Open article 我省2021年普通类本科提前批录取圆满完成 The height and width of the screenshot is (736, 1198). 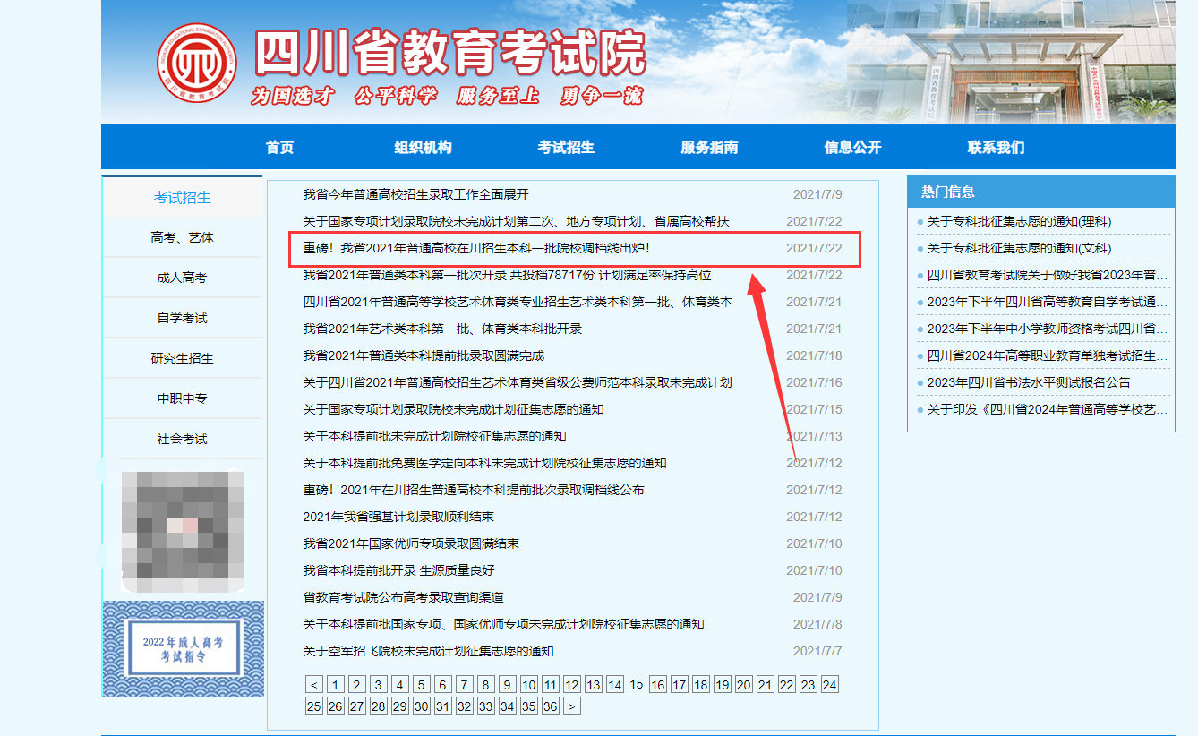click(x=424, y=355)
